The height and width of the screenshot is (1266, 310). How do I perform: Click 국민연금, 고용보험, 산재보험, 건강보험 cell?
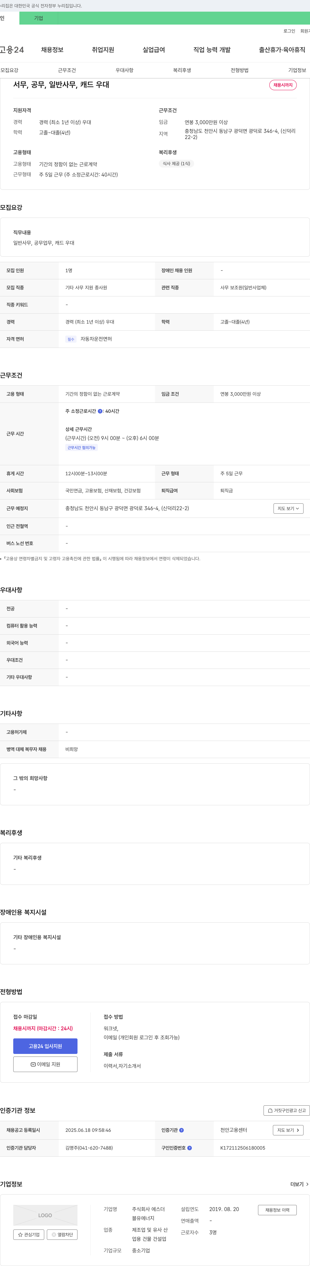click(x=103, y=490)
